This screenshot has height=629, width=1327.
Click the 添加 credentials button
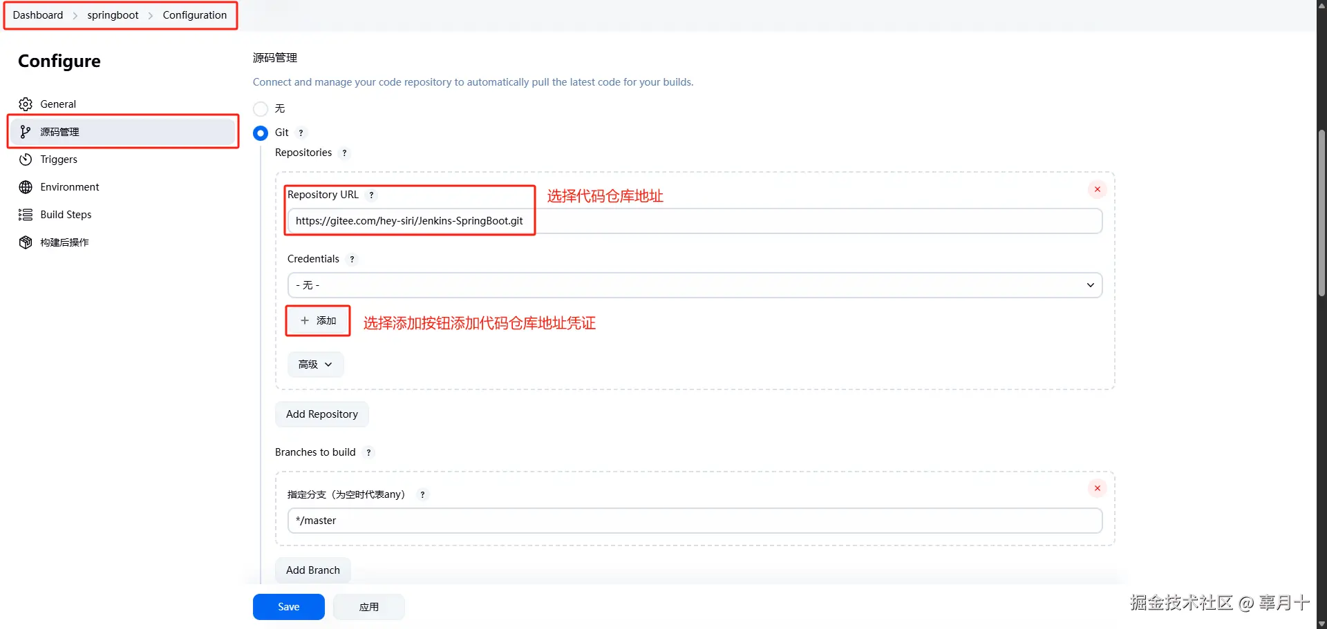click(x=318, y=320)
